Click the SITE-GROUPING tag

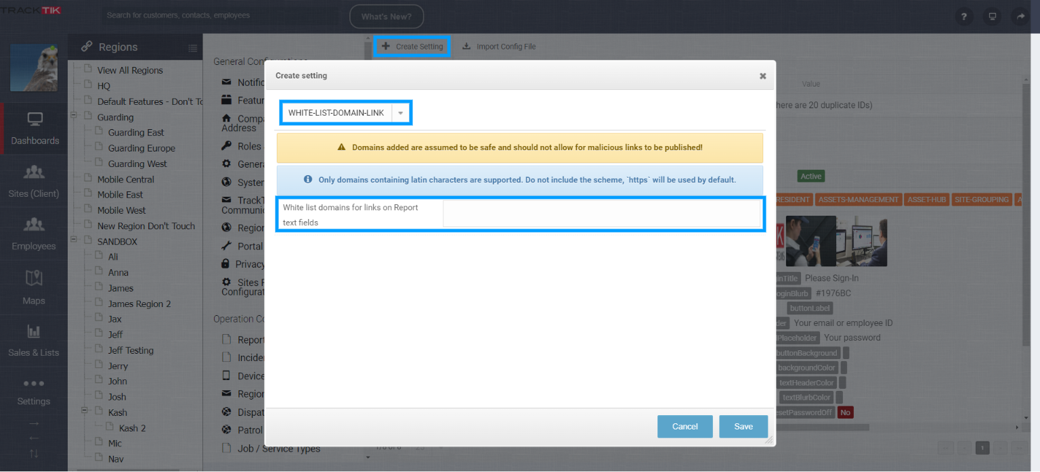(982, 199)
